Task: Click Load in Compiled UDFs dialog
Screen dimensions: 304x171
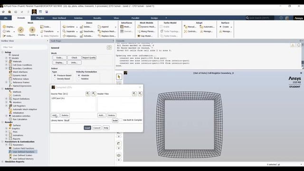Action: coord(87,128)
